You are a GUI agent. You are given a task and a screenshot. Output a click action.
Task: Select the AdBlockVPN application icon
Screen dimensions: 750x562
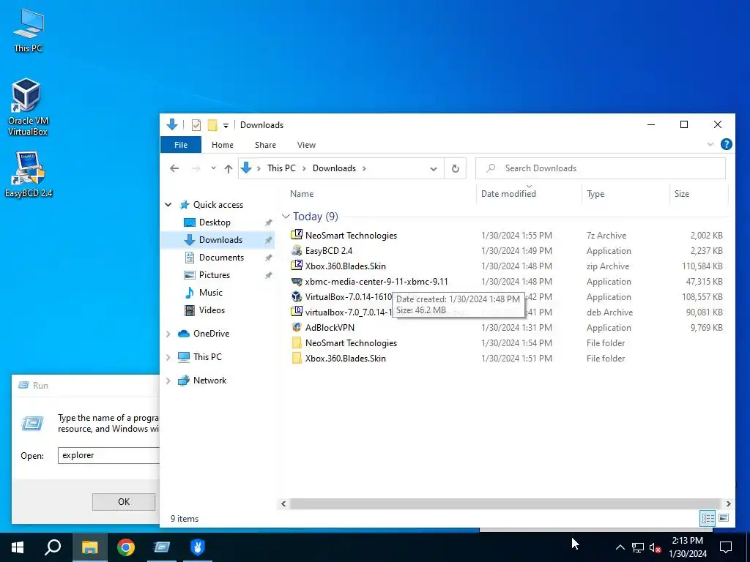coord(297,327)
